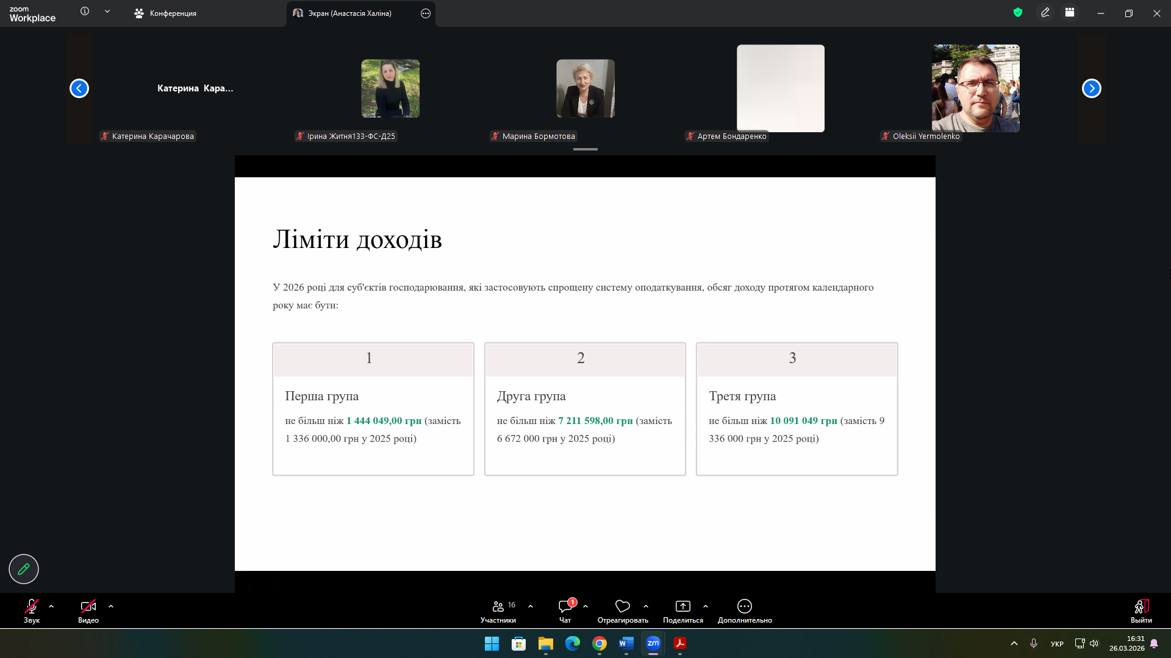Open the React heart icon

(x=622, y=606)
